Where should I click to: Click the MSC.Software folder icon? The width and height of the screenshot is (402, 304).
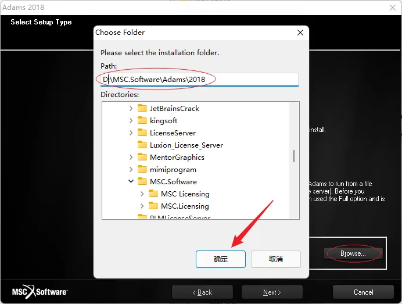coord(142,181)
